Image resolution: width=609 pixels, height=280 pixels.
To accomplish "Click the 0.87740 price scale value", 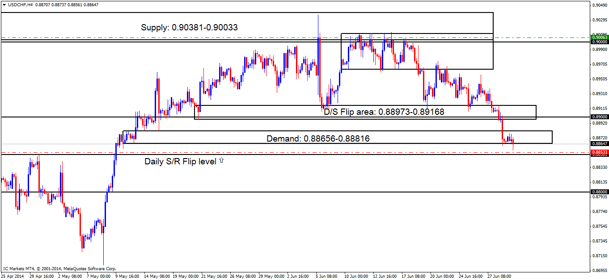I will point(600,212).
